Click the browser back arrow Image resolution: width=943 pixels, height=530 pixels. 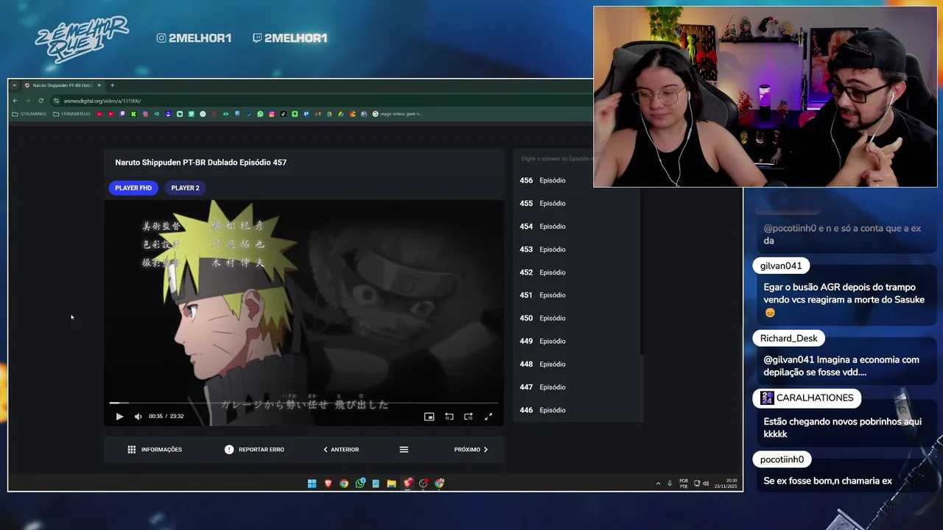pyautogui.click(x=15, y=101)
